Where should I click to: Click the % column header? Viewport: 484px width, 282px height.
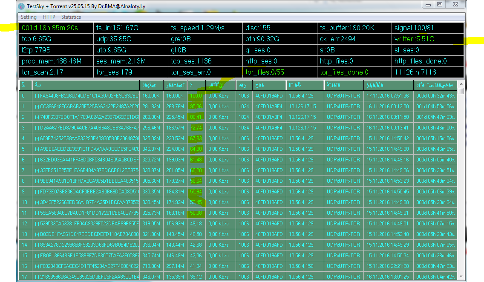tap(196, 85)
